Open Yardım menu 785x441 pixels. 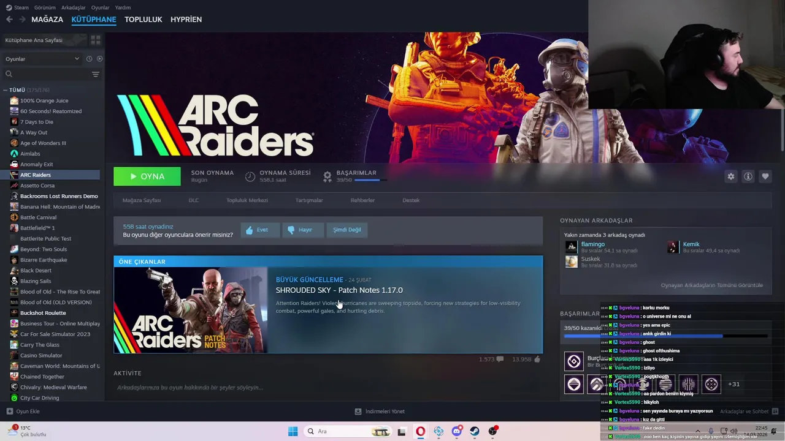[123, 7]
